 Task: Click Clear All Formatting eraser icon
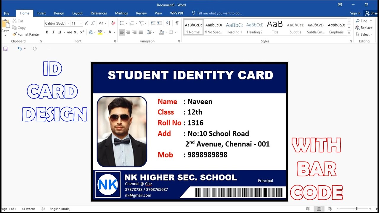pyautogui.click(x=113, y=23)
